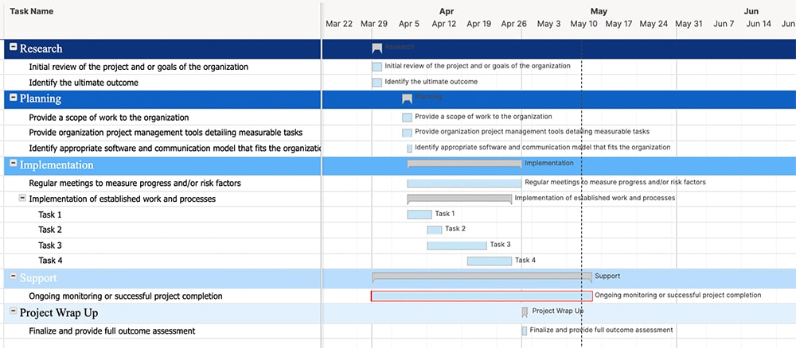Select the Support summary bar in chart
This screenshot has height=348, width=796.
(x=482, y=277)
